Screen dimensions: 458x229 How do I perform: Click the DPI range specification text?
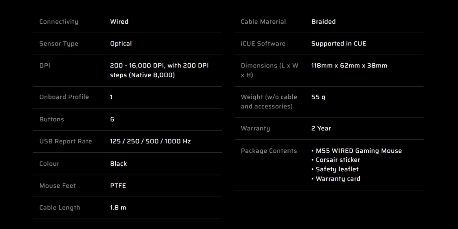[x=159, y=70]
